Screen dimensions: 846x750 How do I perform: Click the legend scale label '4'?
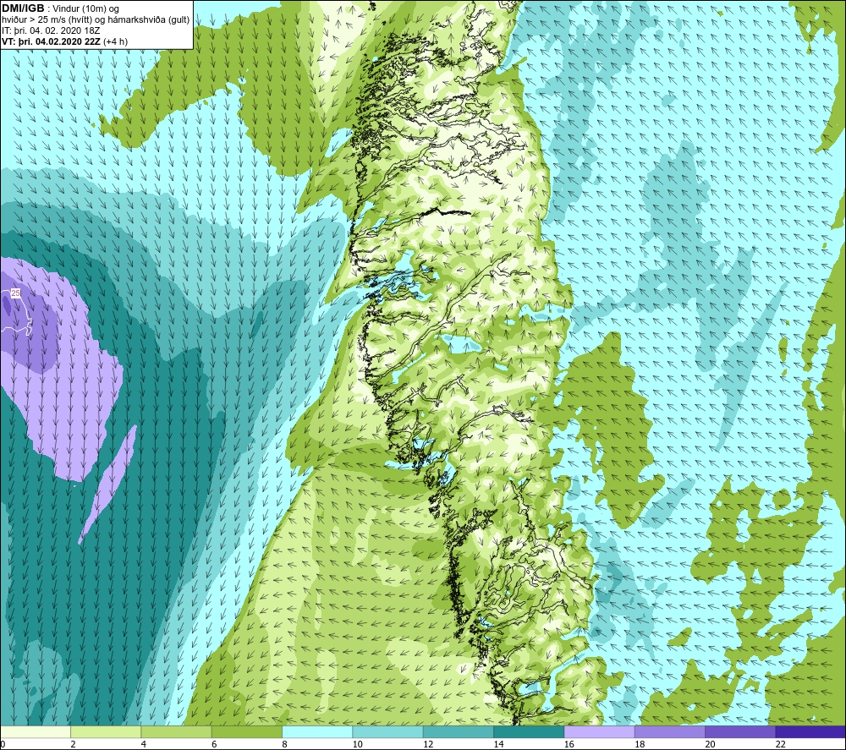pyautogui.click(x=144, y=744)
